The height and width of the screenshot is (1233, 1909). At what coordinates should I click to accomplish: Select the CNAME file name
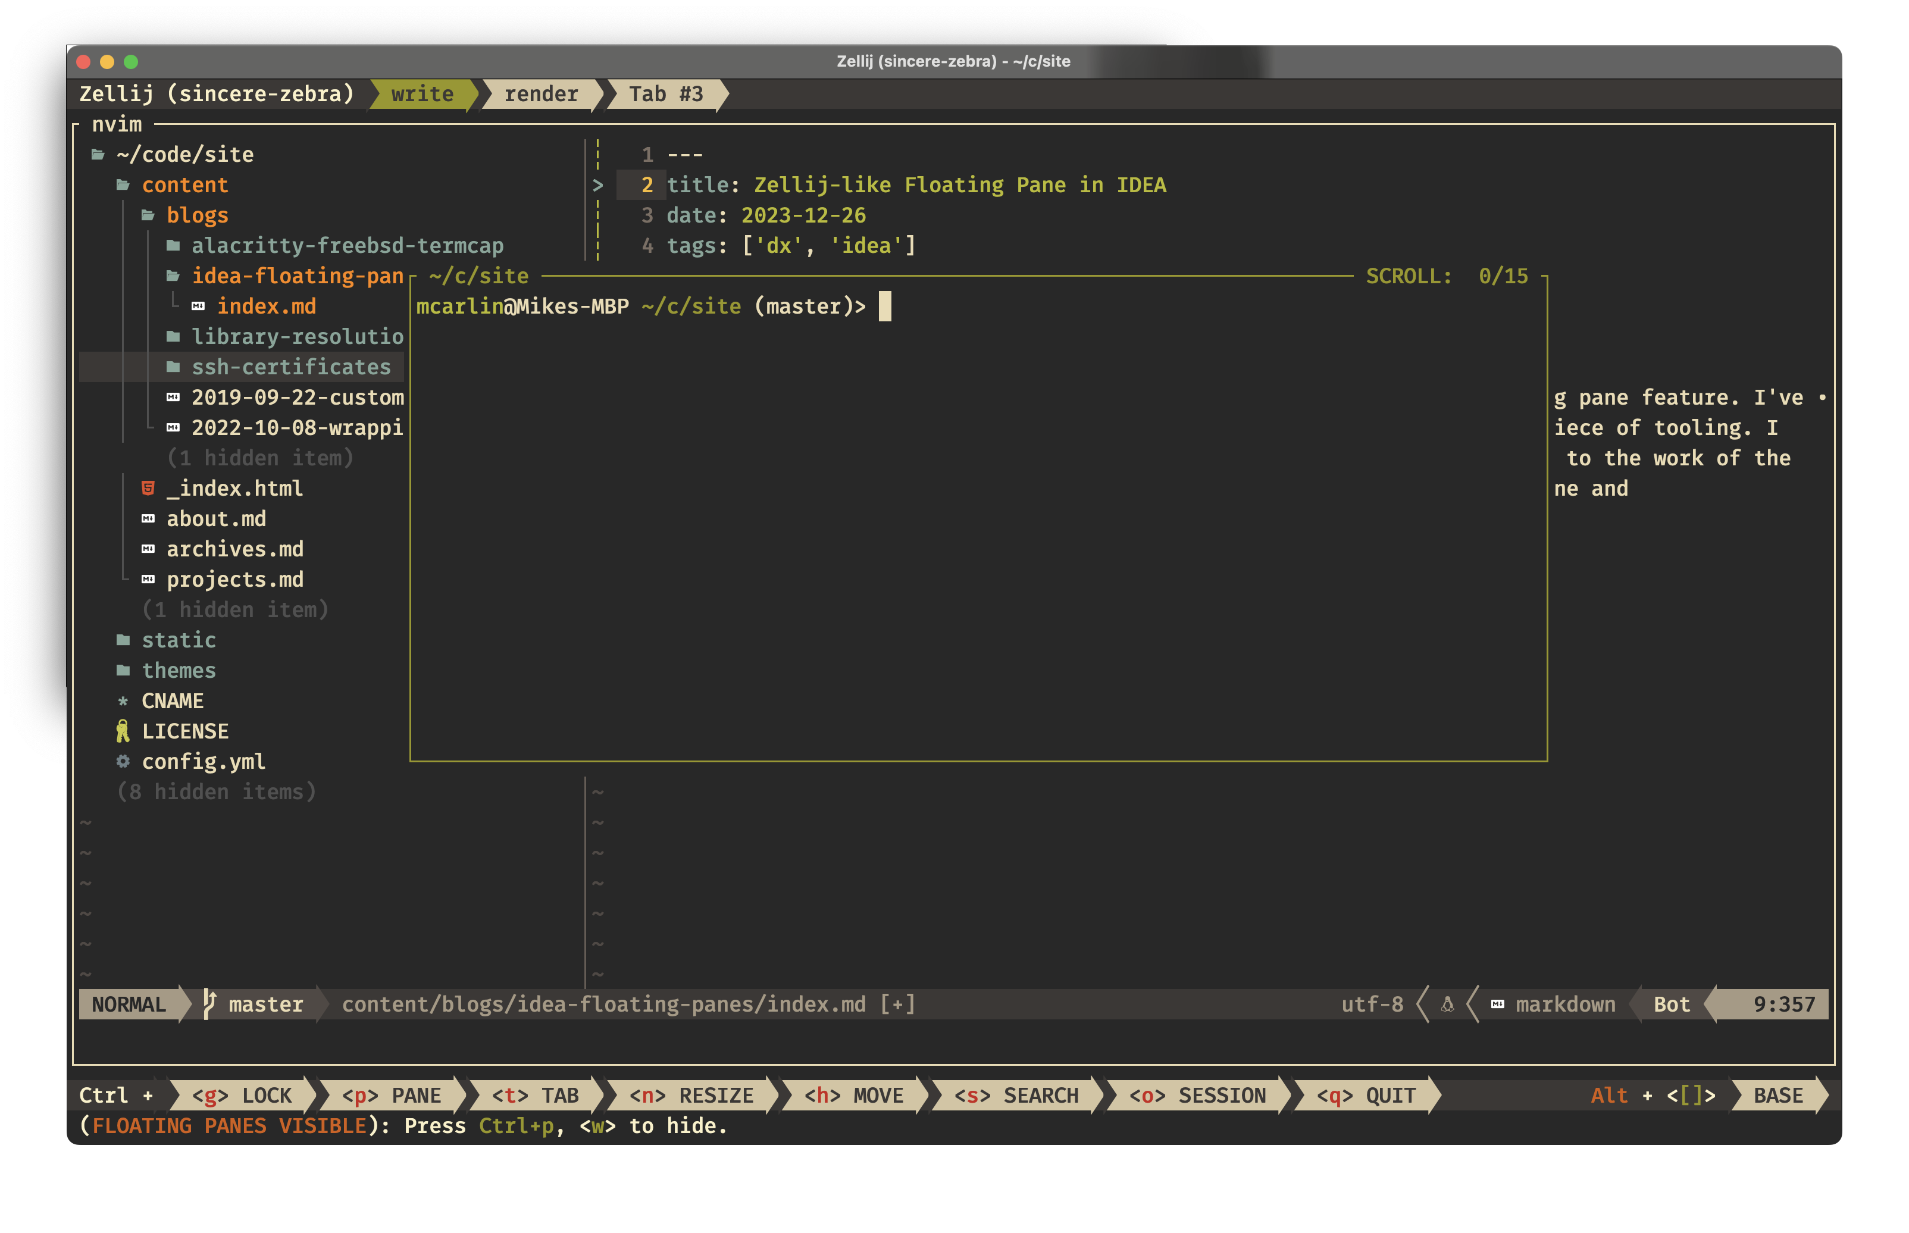pyautogui.click(x=172, y=702)
